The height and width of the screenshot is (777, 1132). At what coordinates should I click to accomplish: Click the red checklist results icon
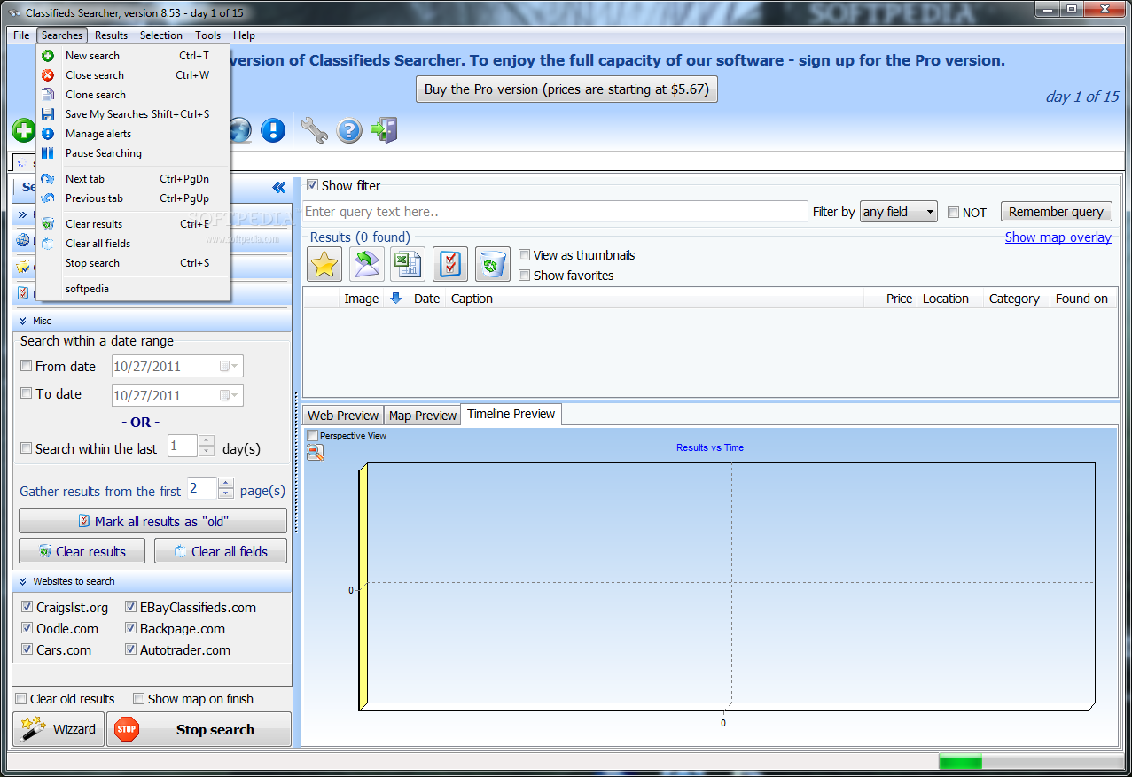(x=450, y=264)
